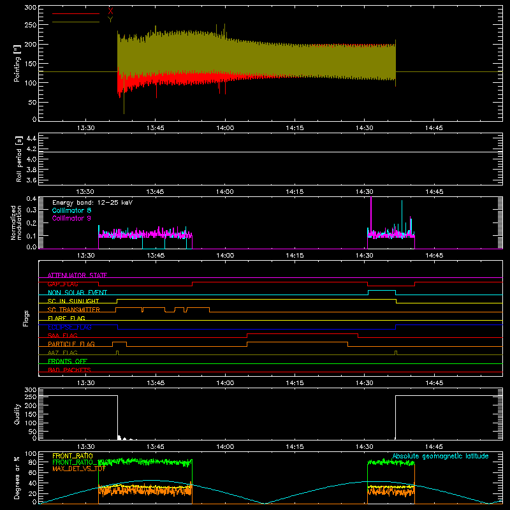Select the red "X" legend label
The image size is (510, 510).
click(x=110, y=11)
